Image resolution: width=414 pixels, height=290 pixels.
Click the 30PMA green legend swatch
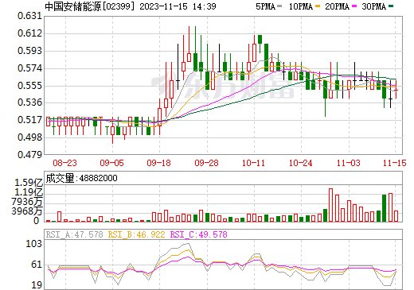click(x=391, y=6)
